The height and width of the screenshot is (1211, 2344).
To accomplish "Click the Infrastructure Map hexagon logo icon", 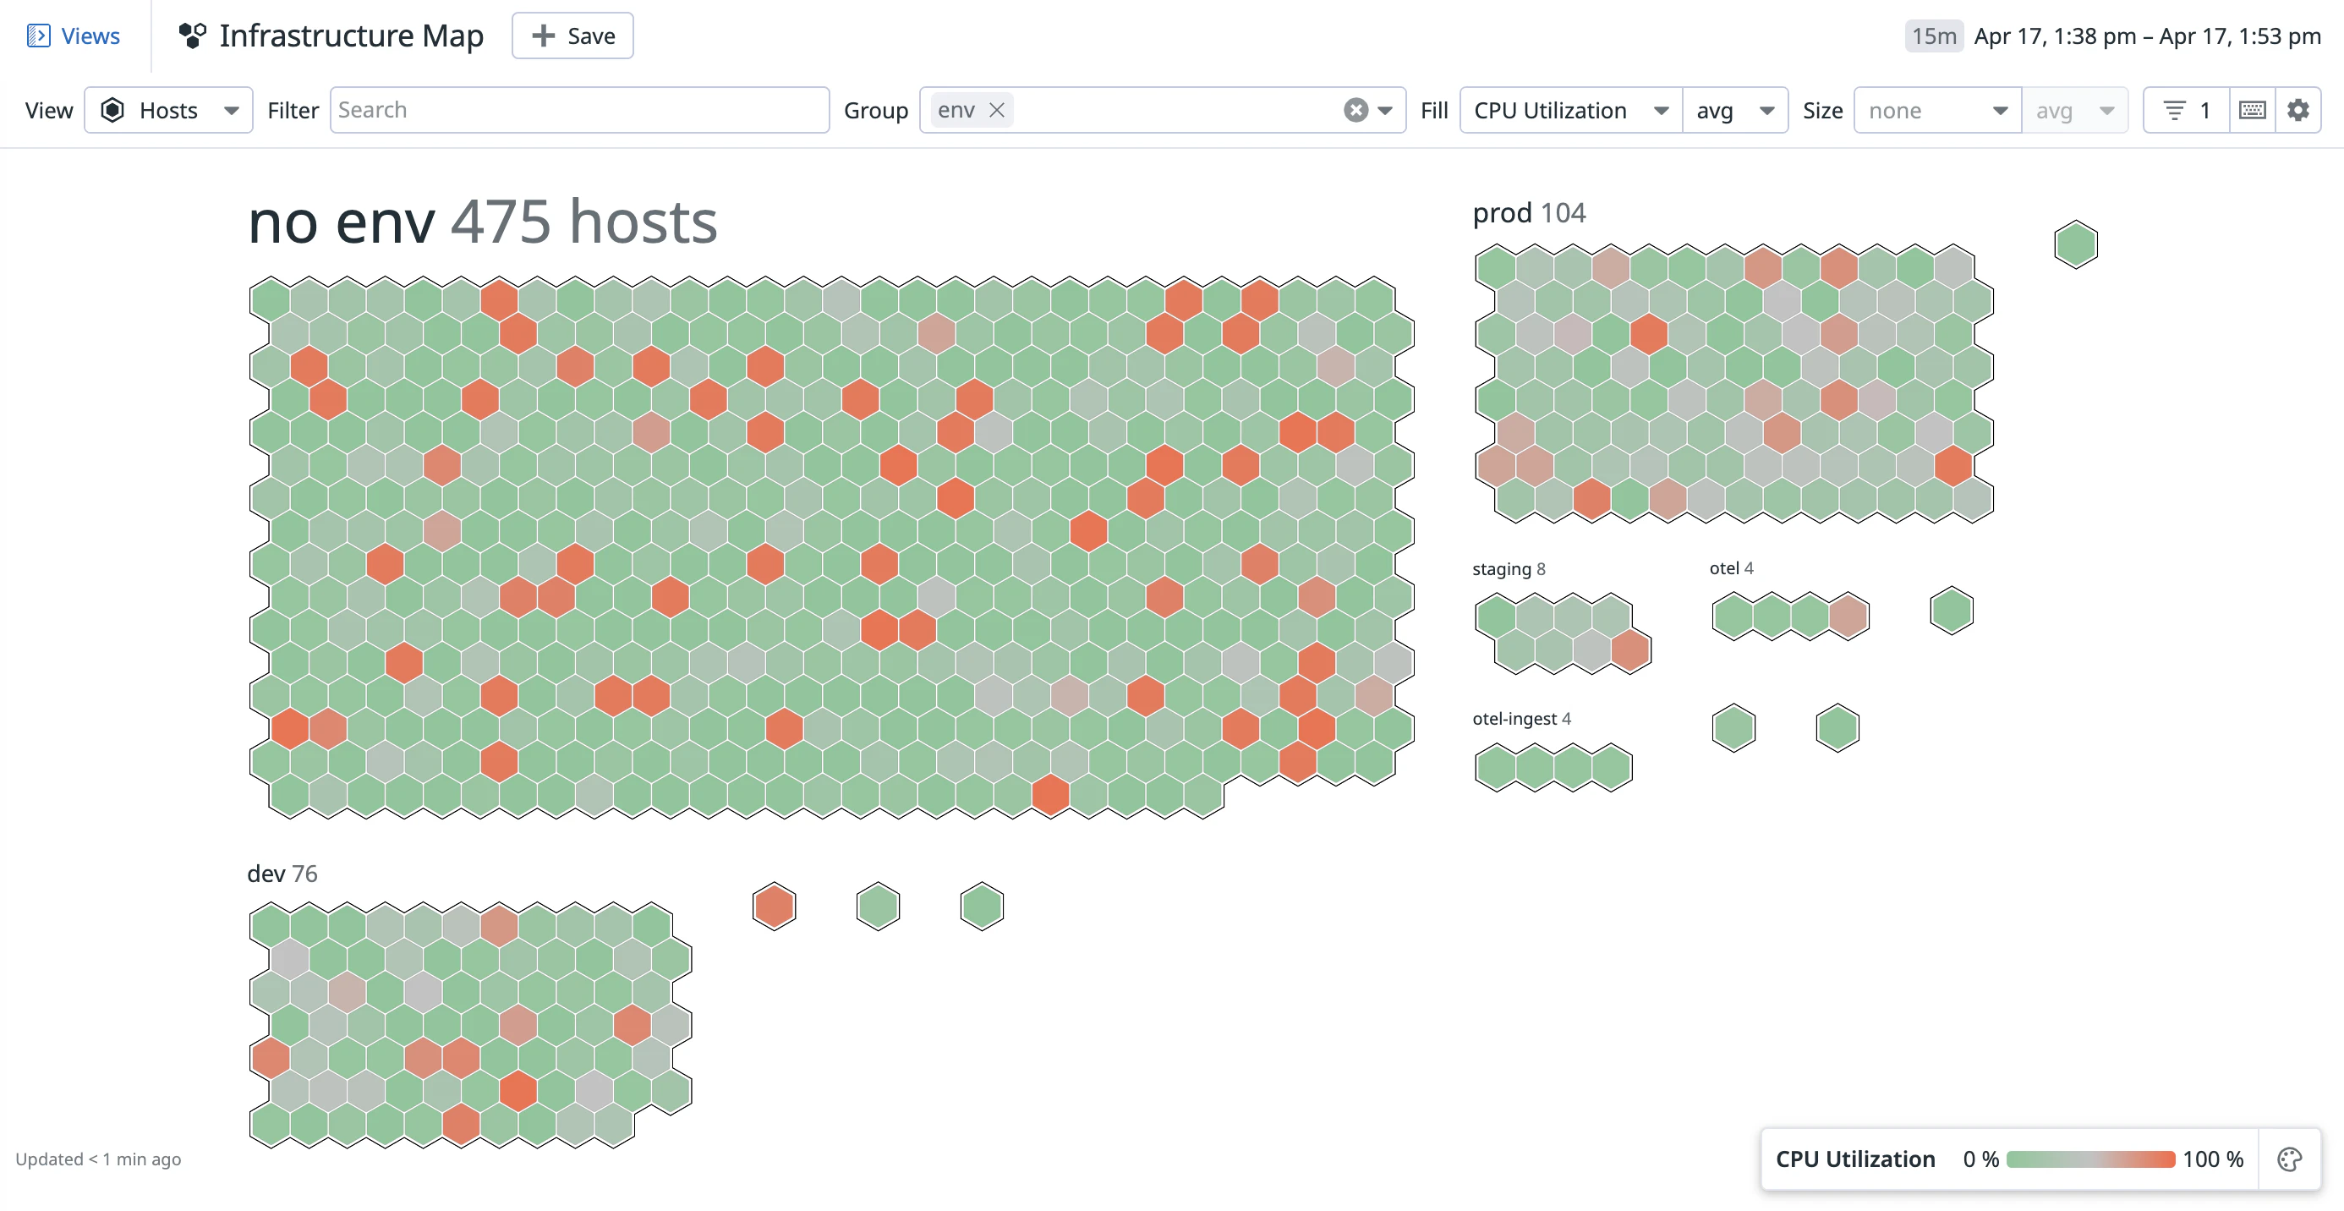I will [192, 36].
